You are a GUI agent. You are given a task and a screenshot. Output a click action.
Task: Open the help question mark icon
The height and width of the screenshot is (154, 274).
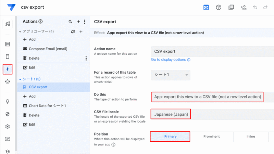tap(219, 7)
